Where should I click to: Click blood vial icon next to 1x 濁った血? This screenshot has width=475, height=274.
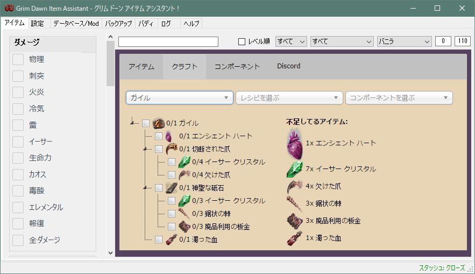point(295,238)
